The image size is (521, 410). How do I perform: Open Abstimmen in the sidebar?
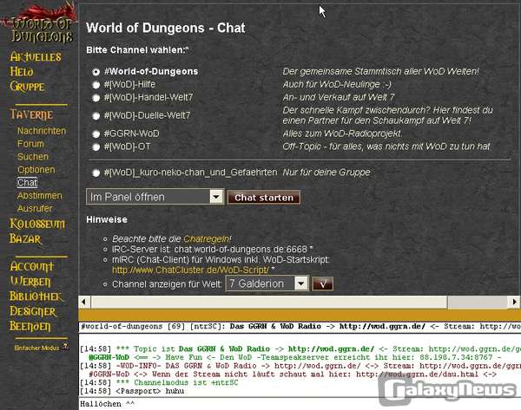point(40,195)
